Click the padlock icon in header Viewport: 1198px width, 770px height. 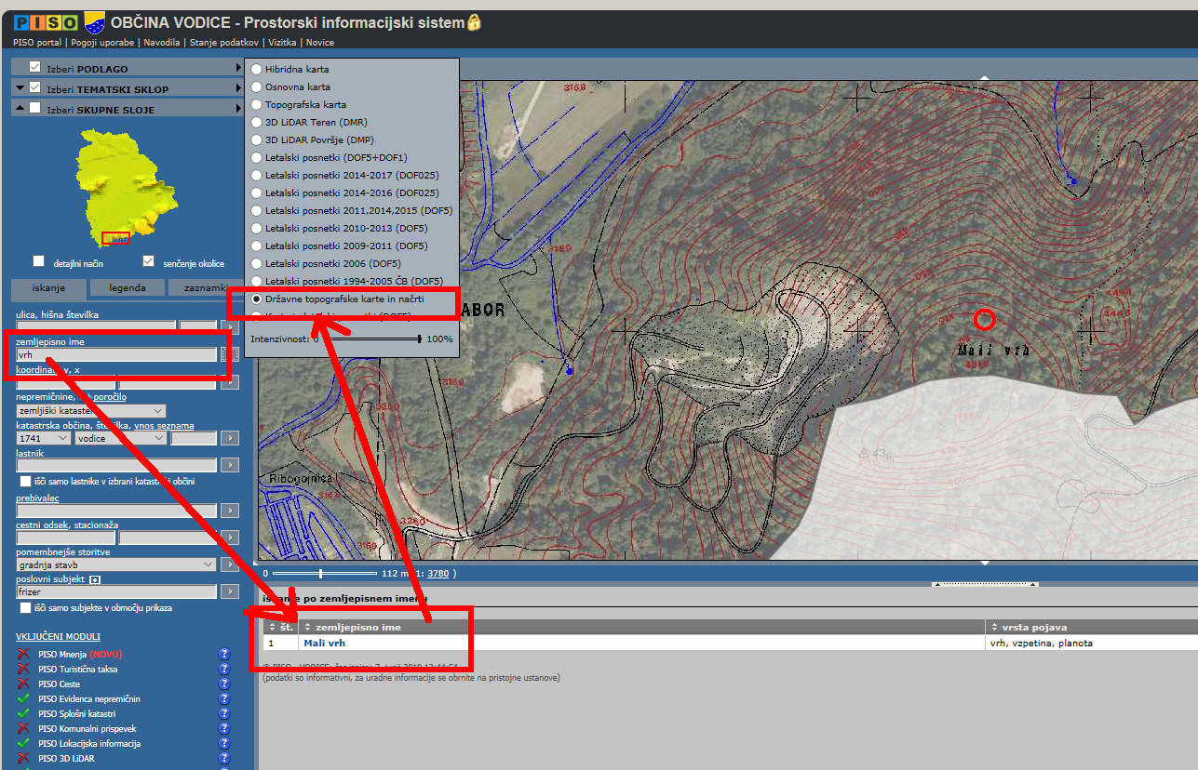coord(474,21)
